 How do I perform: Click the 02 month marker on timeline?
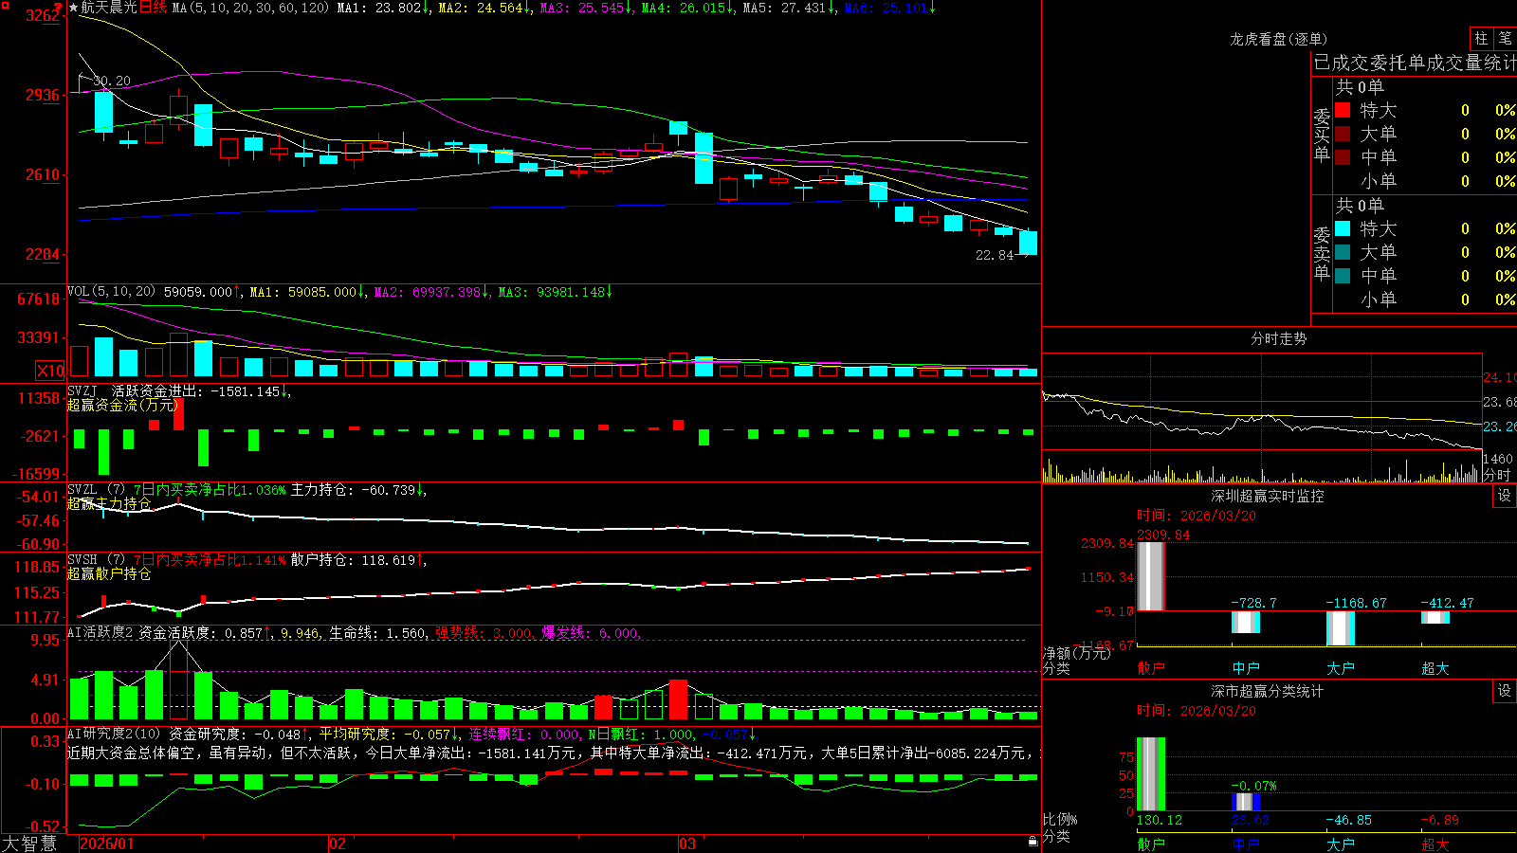(x=337, y=844)
